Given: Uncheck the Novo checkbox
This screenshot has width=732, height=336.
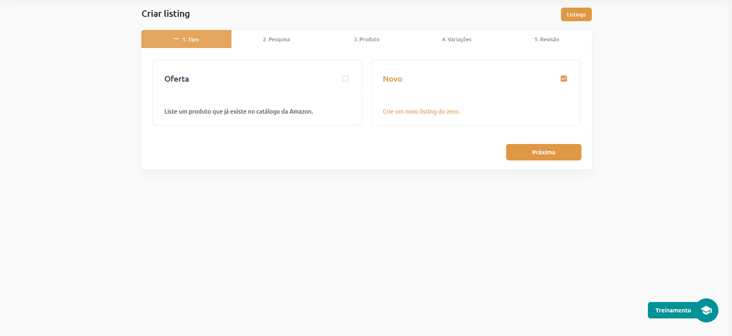Looking at the screenshot, I should [x=564, y=79].
